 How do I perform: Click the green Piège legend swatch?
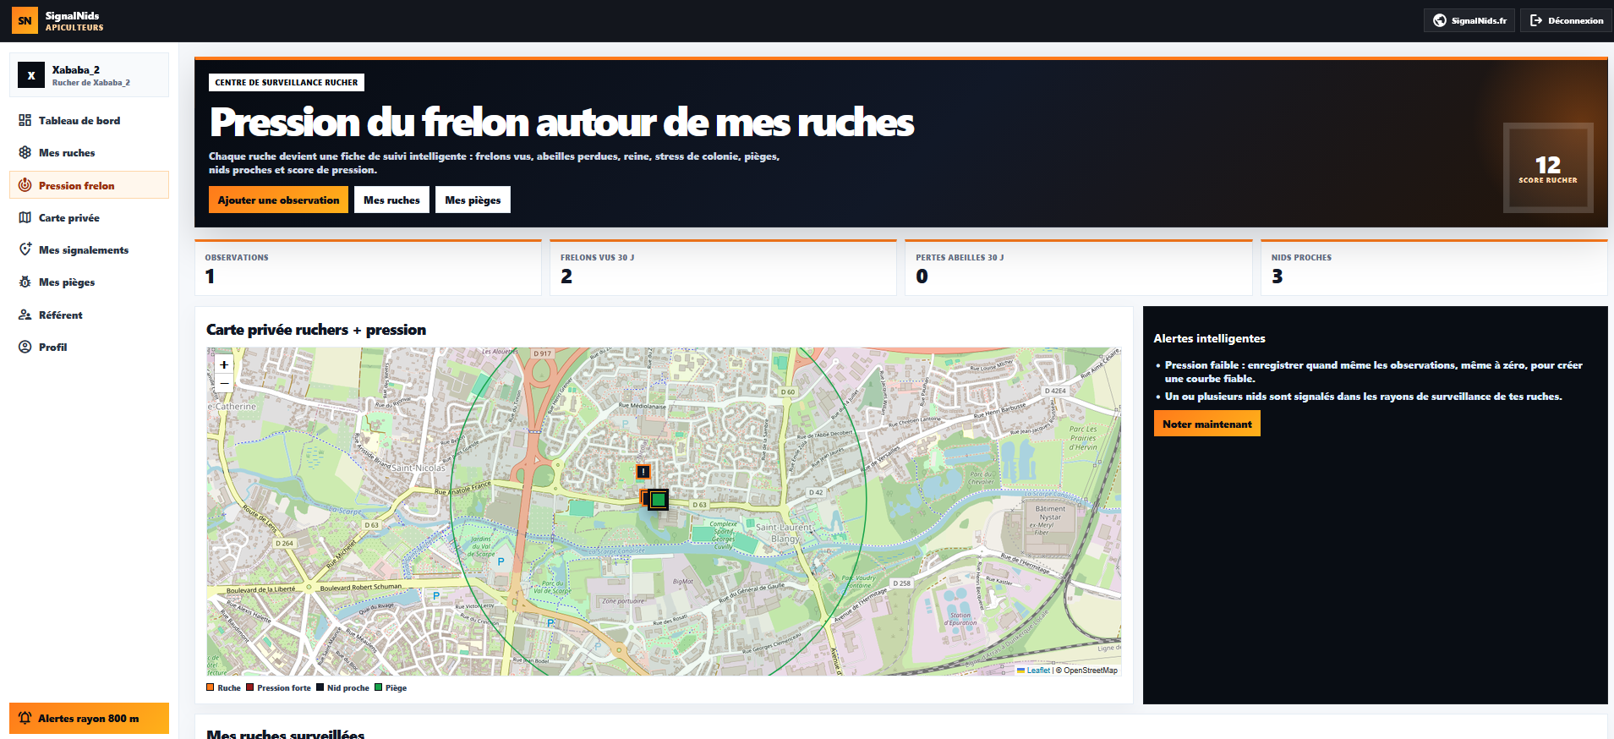pyautogui.click(x=379, y=687)
